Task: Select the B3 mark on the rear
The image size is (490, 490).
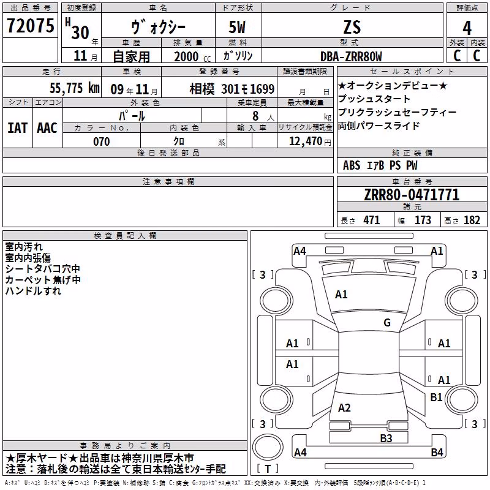Action: [386, 438]
